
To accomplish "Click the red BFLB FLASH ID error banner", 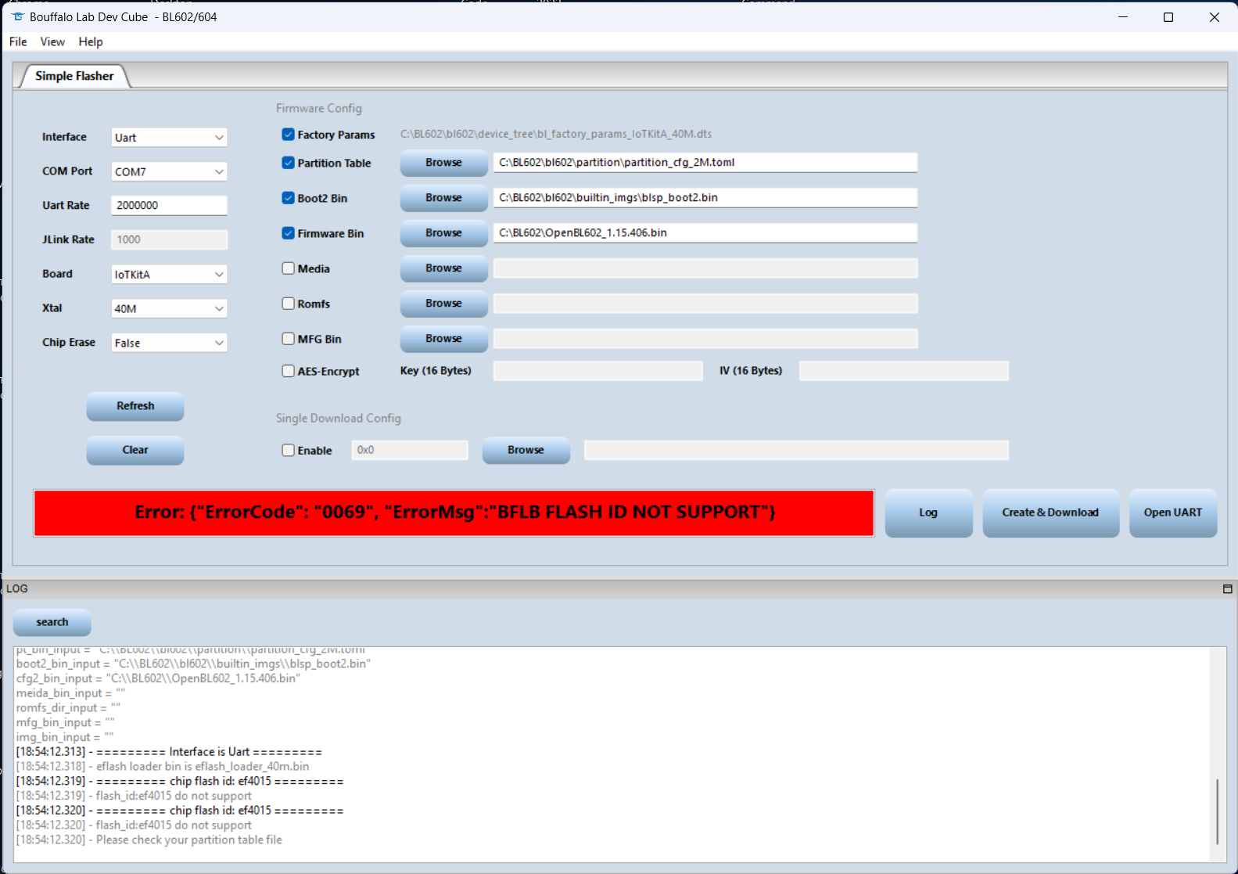I will pyautogui.click(x=454, y=513).
